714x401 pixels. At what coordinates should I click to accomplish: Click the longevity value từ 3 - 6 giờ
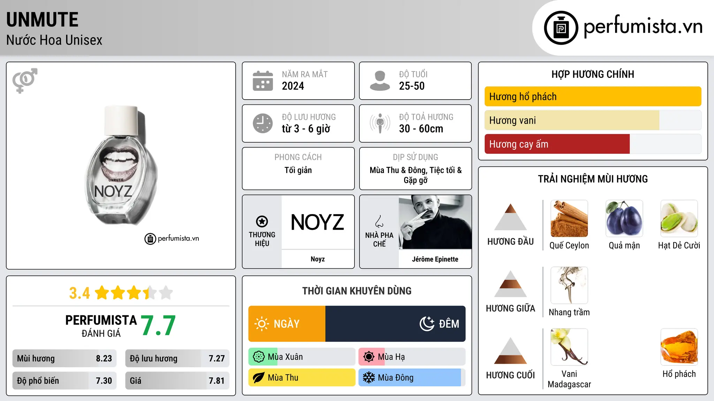tap(306, 129)
